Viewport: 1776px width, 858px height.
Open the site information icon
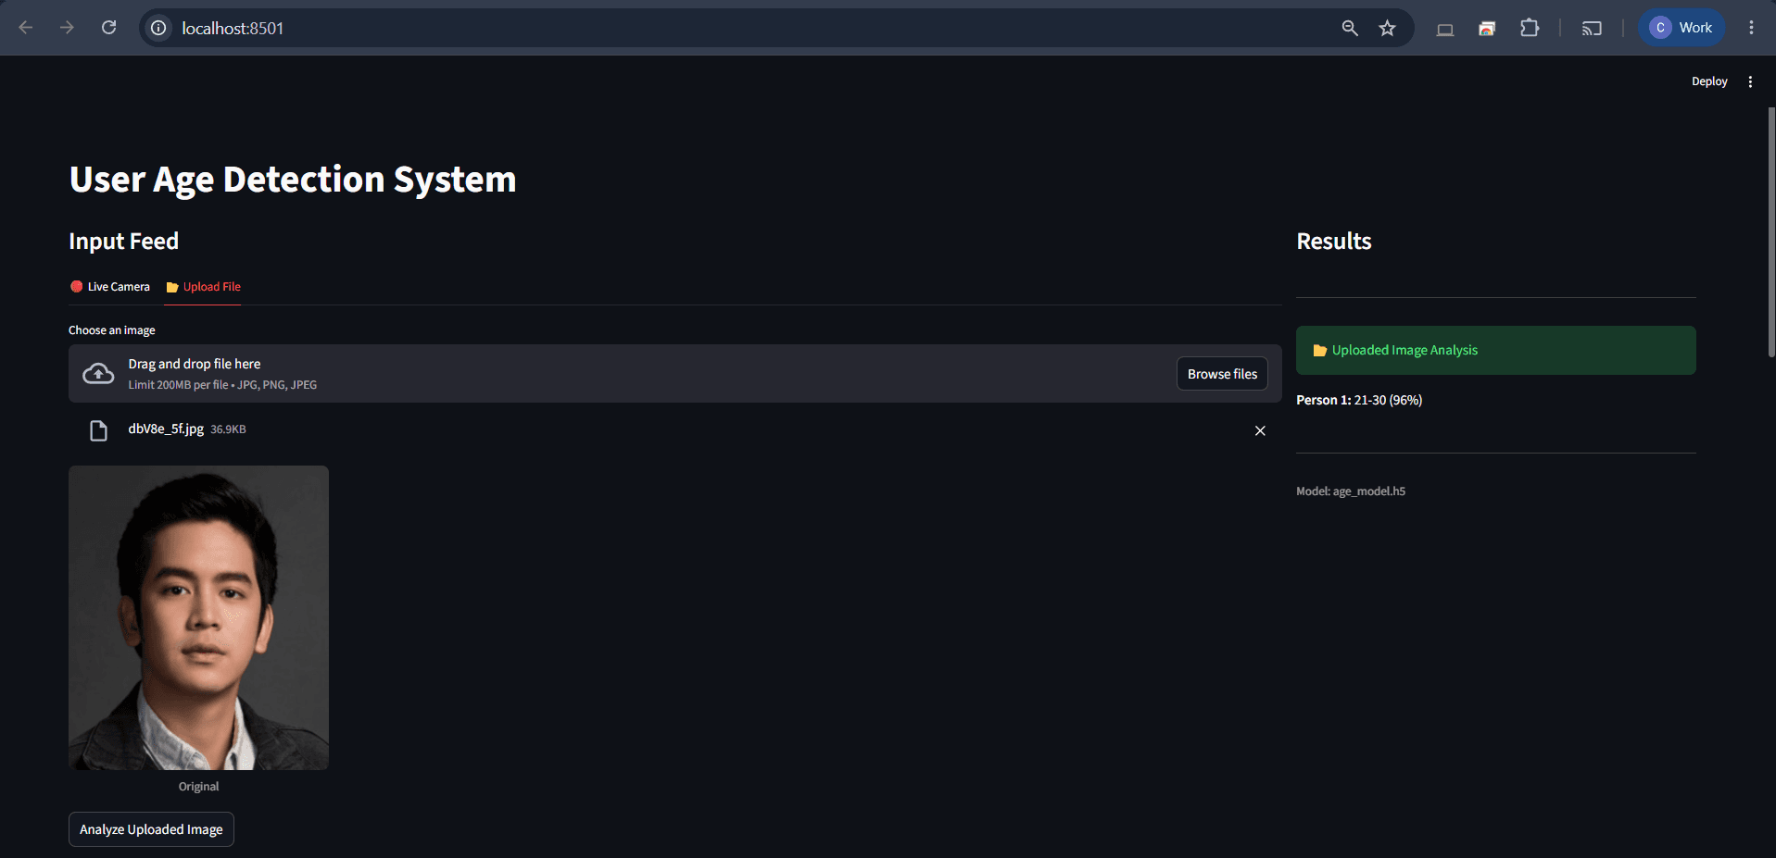point(159,28)
